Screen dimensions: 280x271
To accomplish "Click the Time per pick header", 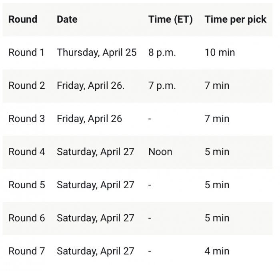I will tap(235, 20).
